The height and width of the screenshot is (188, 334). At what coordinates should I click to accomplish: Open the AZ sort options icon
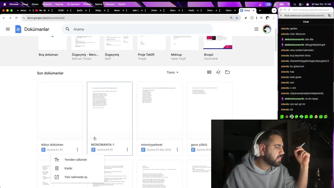(218, 72)
